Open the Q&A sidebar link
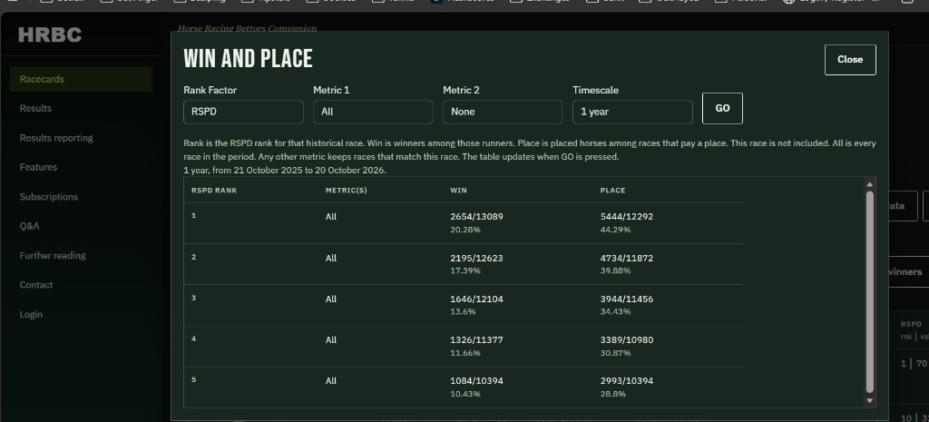This screenshot has width=929, height=422. 30,226
